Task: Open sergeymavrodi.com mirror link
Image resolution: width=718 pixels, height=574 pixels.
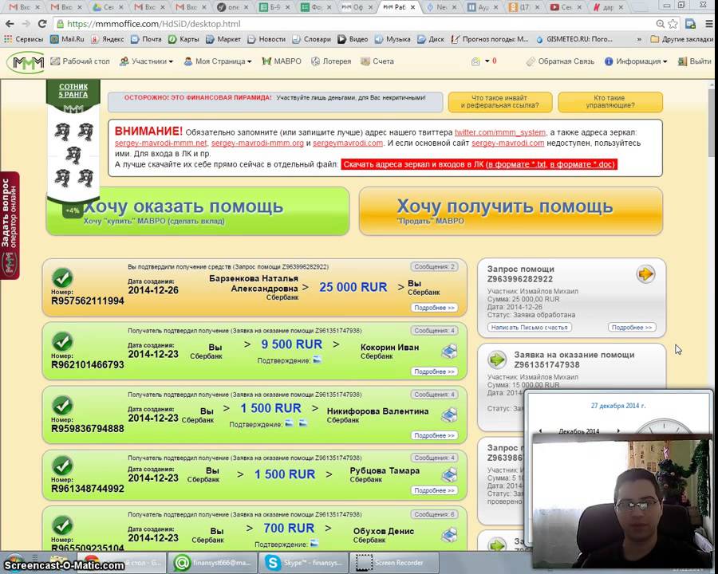Action: (348, 143)
